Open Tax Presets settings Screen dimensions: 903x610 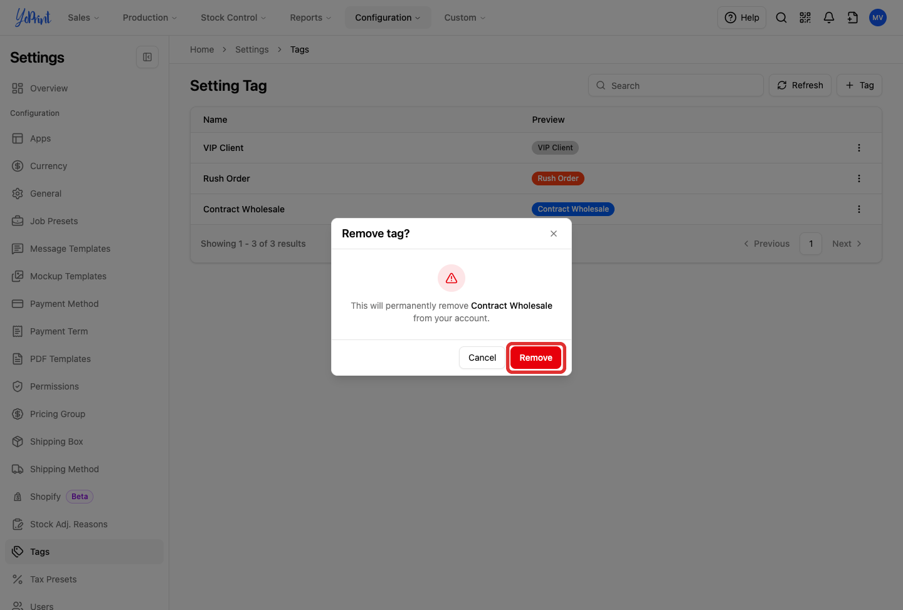[84, 579]
